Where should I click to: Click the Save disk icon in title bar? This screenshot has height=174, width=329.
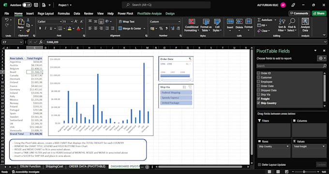(36, 5)
